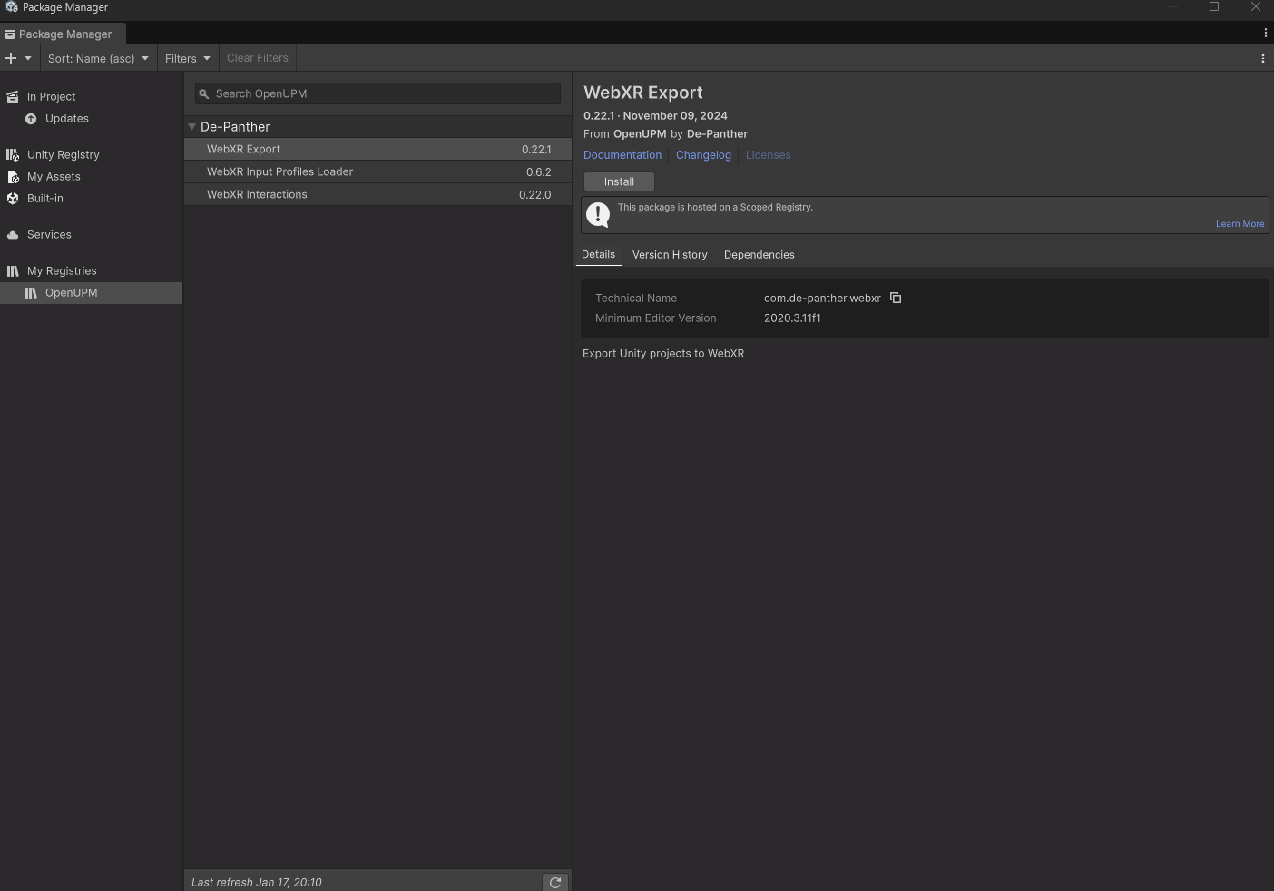Click the scoped registry info icon
This screenshot has height=891, width=1274.
598,214
